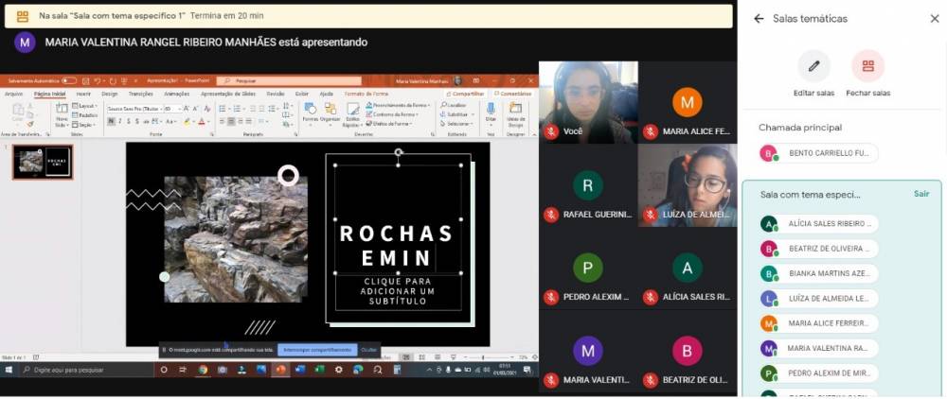
Task: Click Sair to leave the breakout room
Action: (920, 194)
